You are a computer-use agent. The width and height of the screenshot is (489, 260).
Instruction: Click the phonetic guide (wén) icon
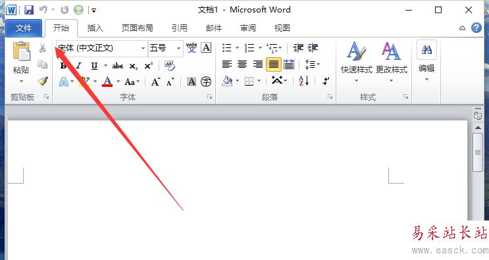coord(192,47)
